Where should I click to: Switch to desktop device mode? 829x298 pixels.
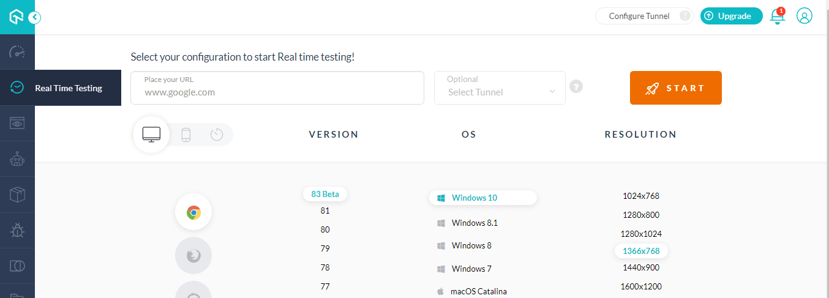click(151, 135)
